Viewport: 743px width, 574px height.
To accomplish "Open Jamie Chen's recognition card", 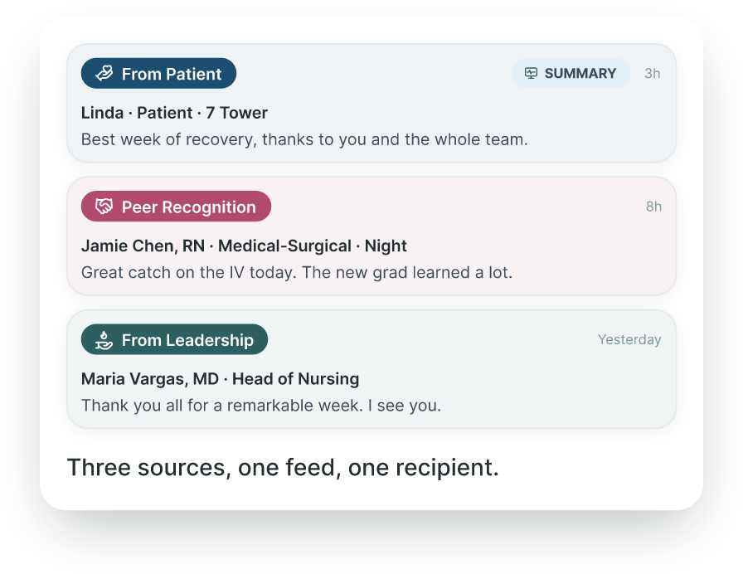I will click(x=371, y=236).
